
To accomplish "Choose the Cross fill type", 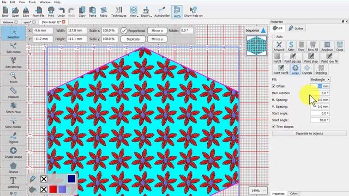I will tap(340, 46).
